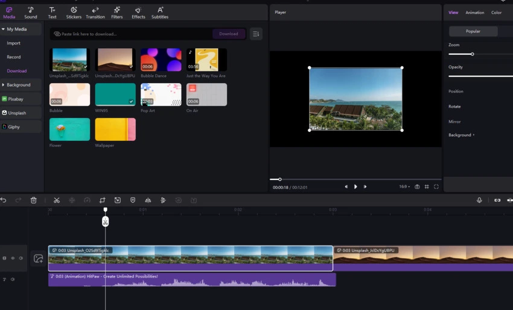Click the Mirror flip icon in timeline toolbar

(x=148, y=200)
